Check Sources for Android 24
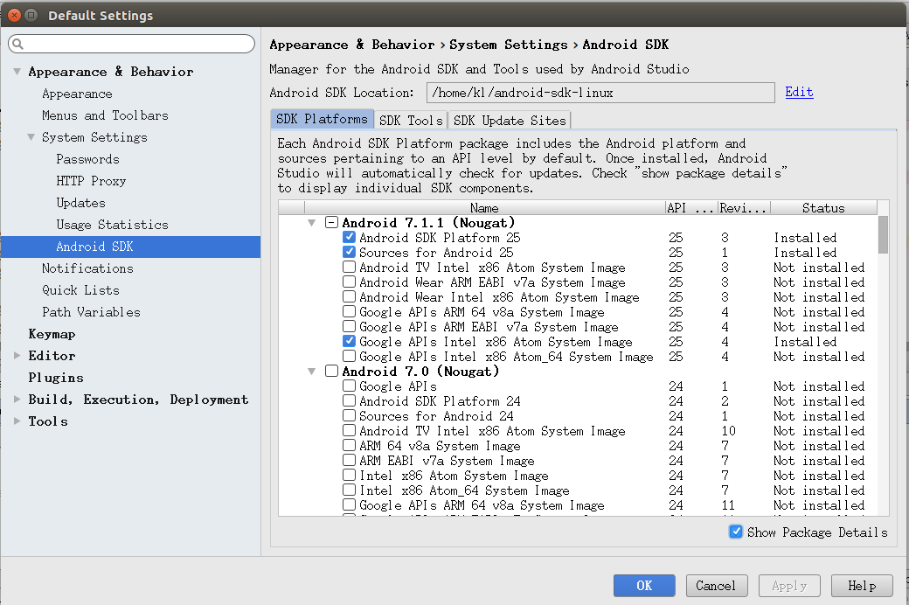 (349, 415)
